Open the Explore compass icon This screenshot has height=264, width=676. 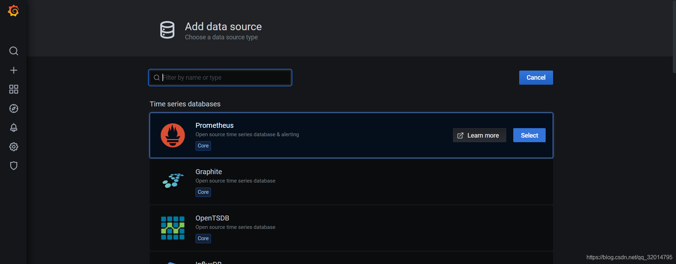[13, 108]
